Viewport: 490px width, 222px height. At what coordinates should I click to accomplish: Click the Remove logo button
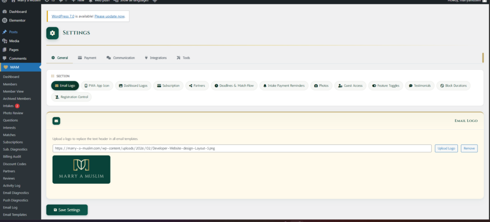[469, 148]
